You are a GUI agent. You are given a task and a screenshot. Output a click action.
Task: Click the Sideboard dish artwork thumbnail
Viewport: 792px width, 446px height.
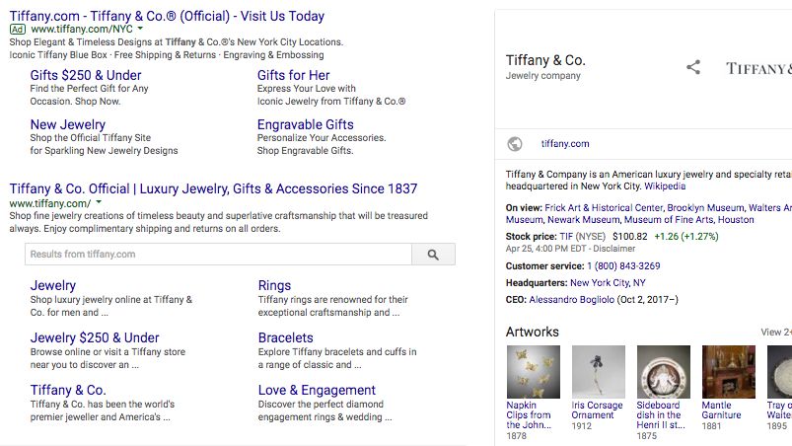(x=663, y=371)
